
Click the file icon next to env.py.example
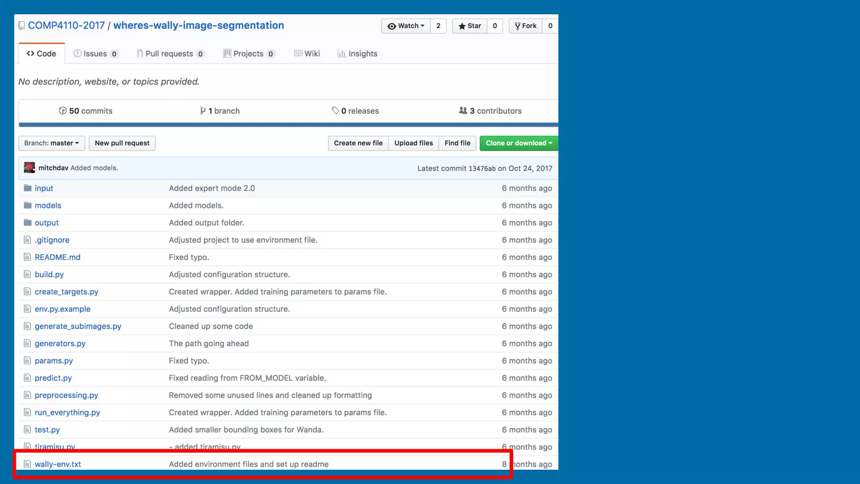[27, 308]
